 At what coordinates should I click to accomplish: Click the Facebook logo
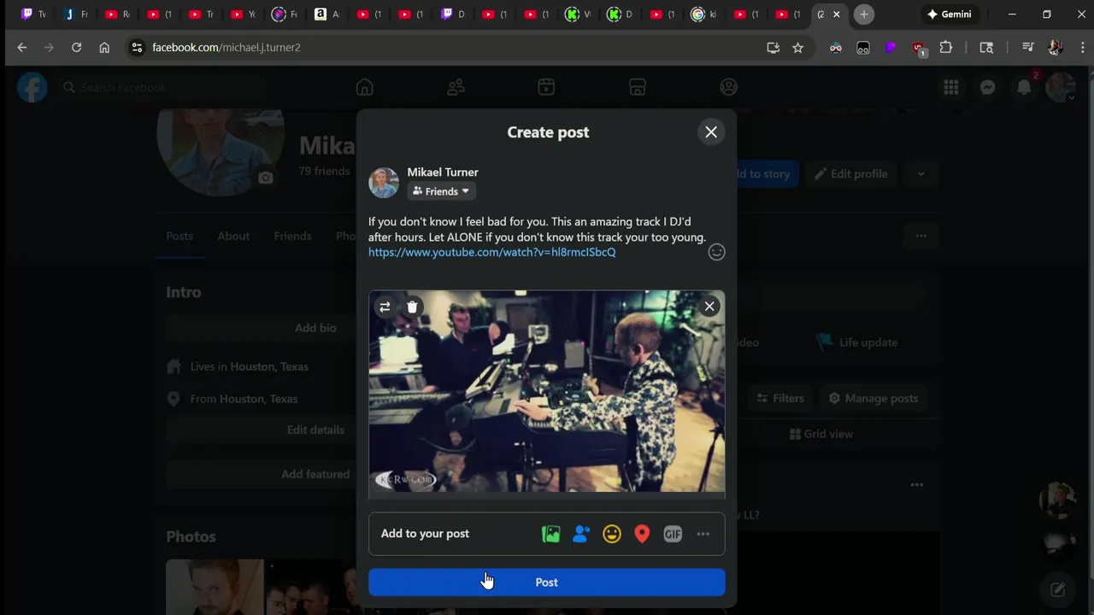32,87
